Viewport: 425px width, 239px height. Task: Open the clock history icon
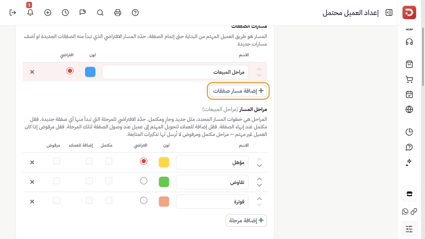pyautogui.click(x=65, y=13)
